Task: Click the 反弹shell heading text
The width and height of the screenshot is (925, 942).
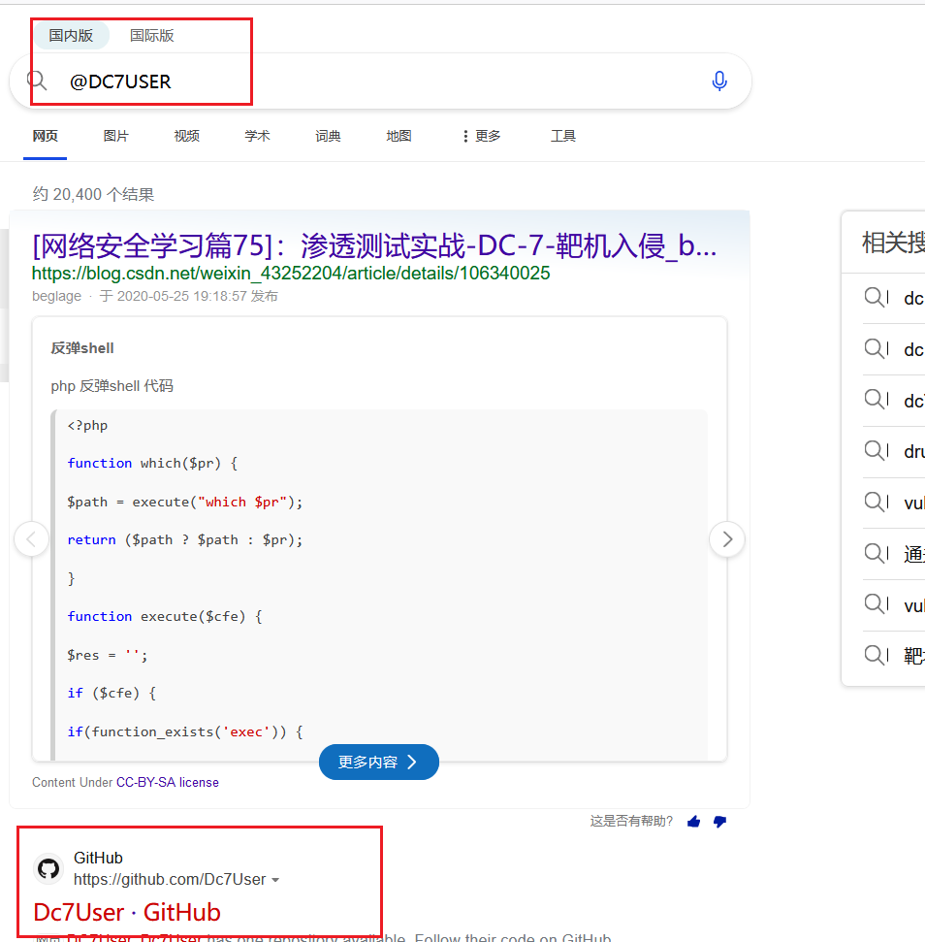Action: click(82, 348)
